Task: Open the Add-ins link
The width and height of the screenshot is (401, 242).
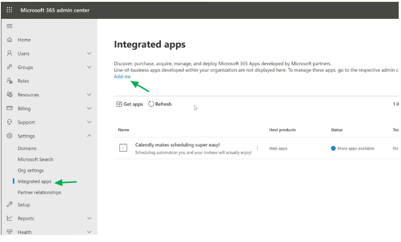Action: [122, 76]
